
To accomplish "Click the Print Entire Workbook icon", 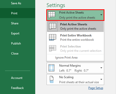I will click(53, 37).
